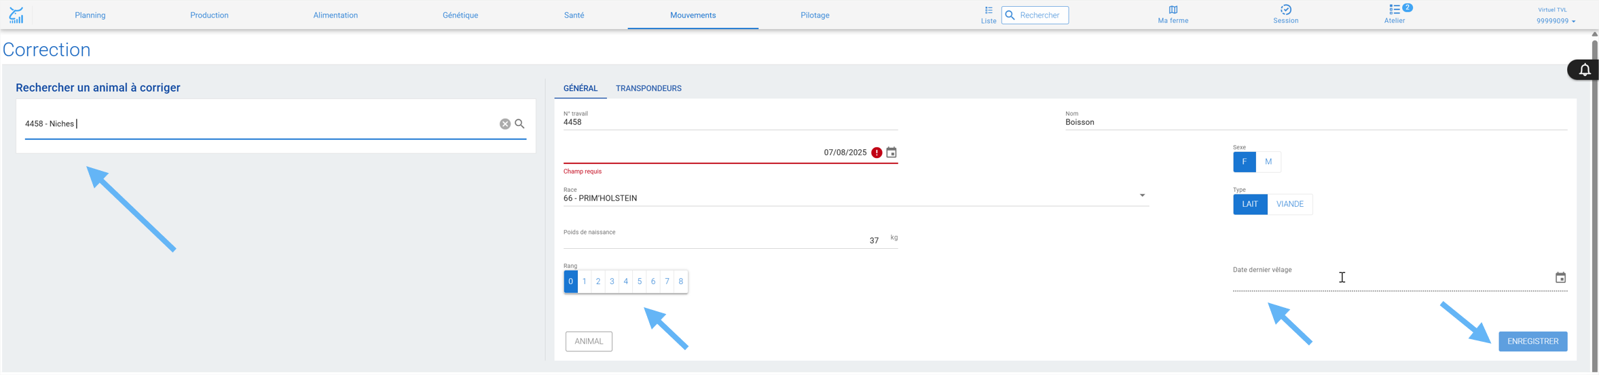Select rang 7
The width and height of the screenshot is (1599, 375).
tap(667, 281)
